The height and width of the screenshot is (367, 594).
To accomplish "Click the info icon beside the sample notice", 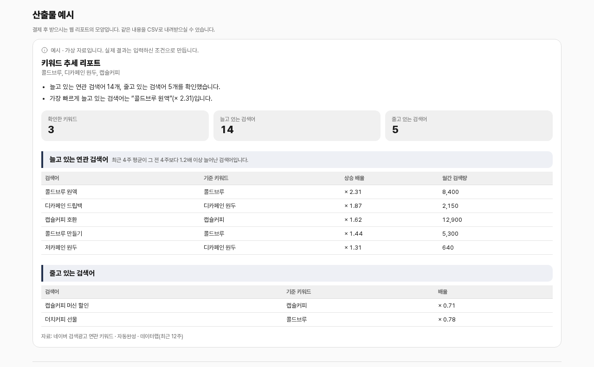I will pos(45,50).
